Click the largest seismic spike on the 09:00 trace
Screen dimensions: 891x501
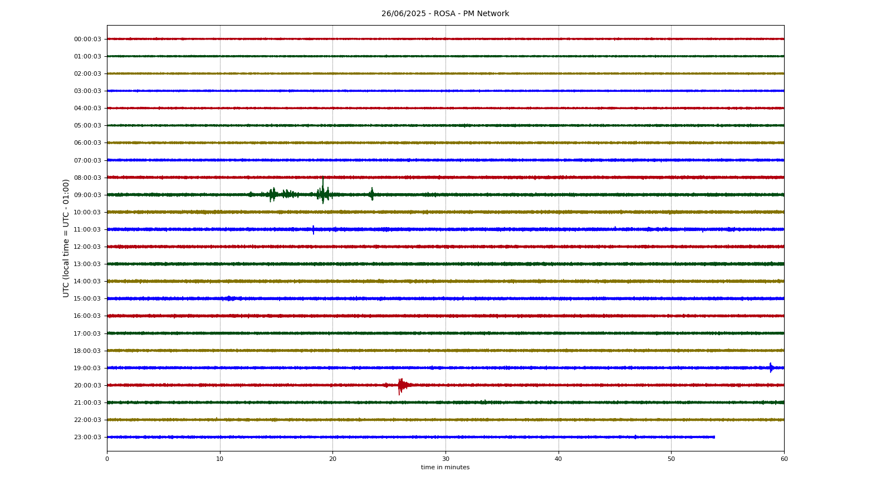click(x=323, y=191)
